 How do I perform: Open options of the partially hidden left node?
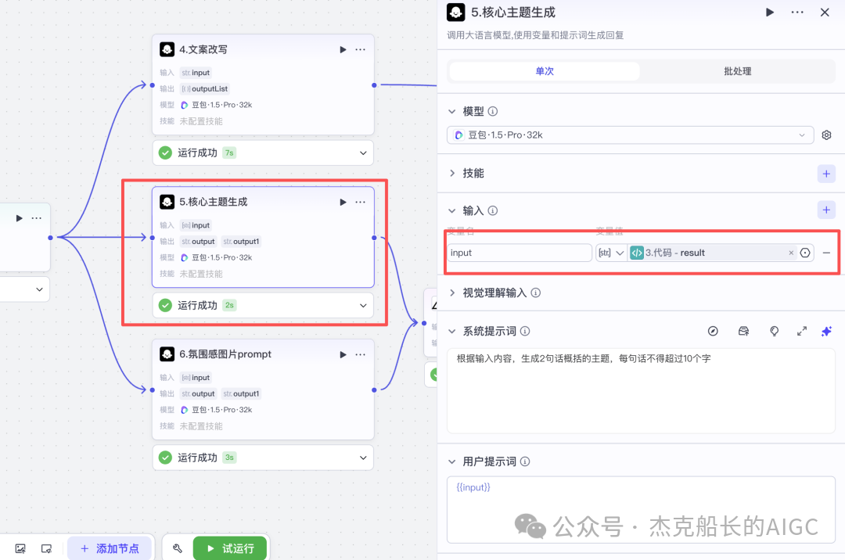click(37, 218)
